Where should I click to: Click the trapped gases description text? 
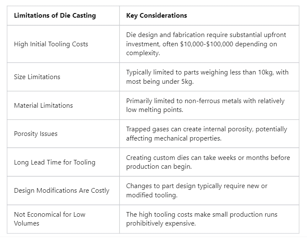(206, 130)
